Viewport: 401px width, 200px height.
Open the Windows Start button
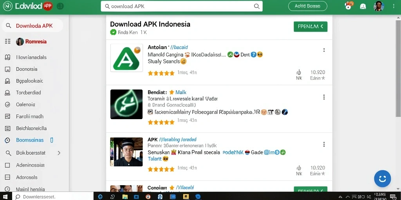point(5,197)
